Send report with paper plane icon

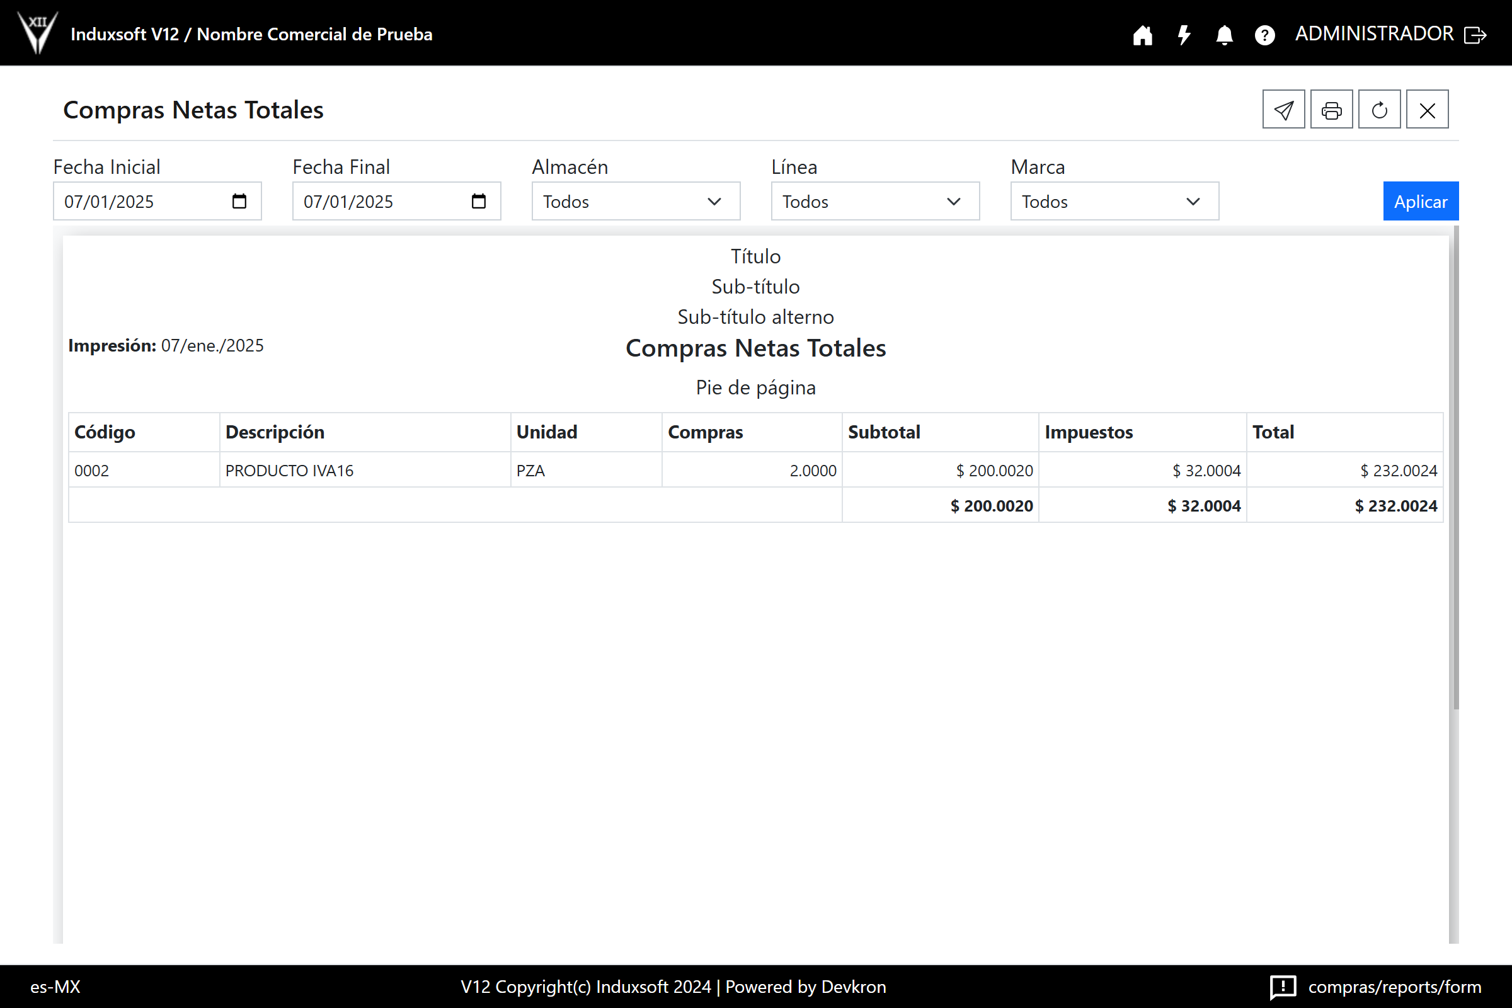pos(1283,110)
